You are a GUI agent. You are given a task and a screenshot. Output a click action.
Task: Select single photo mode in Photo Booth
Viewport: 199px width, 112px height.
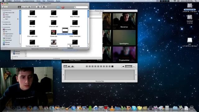point(65,66)
